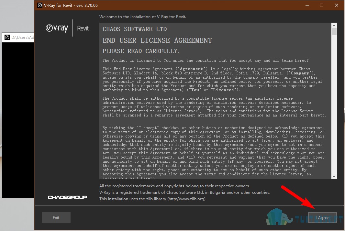Click the V-Ray app icon in title bar
The width and height of the screenshot is (345, 231).
click(x=40, y=5)
